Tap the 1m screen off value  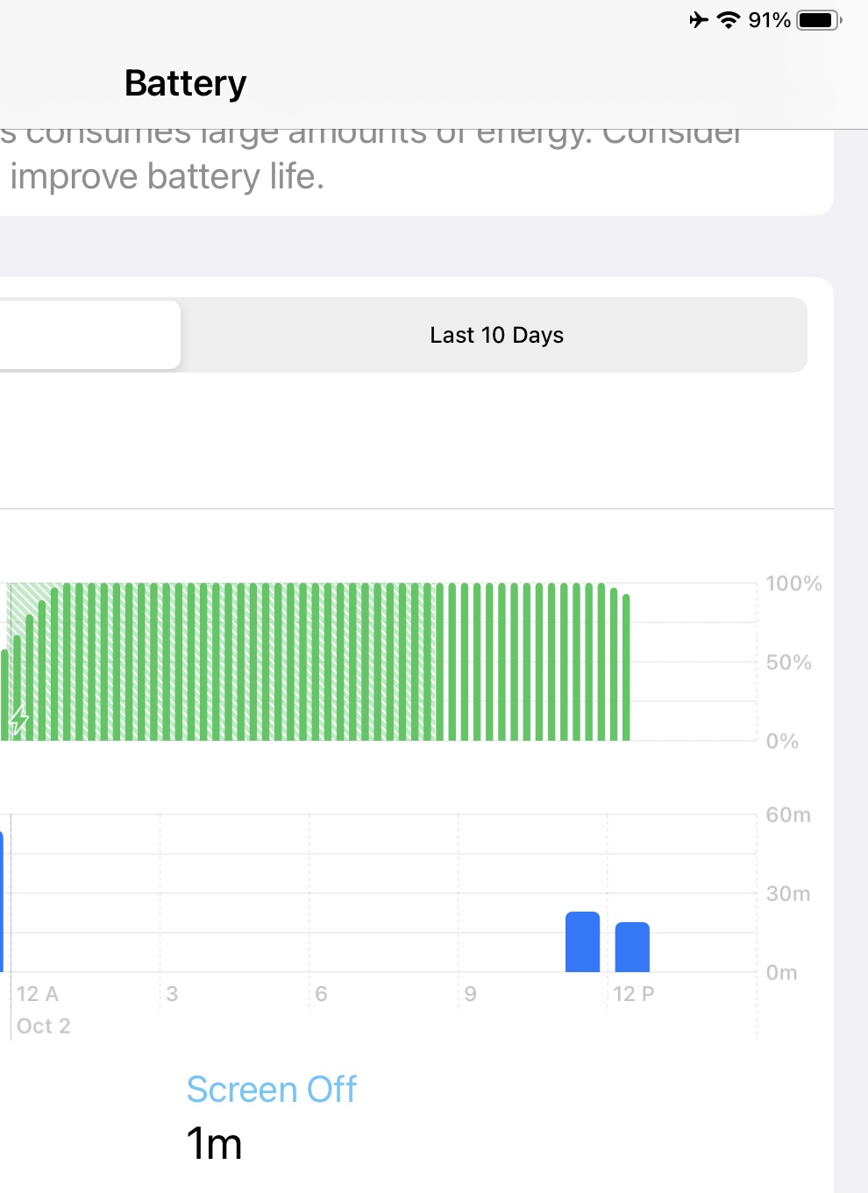214,1144
